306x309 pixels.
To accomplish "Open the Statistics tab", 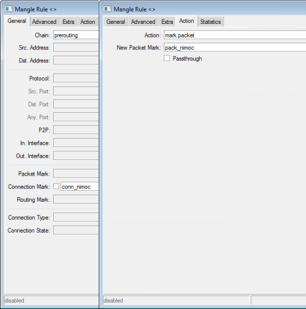I will pyautogui.click(x=211, y=22).
